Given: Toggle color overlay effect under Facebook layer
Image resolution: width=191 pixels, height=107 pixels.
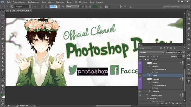Looking at the screenshot, I should point(153,85).
